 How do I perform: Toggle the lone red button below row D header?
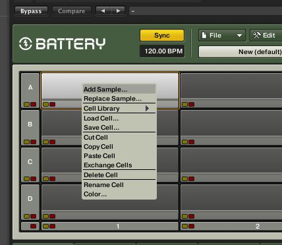(33, 226)
